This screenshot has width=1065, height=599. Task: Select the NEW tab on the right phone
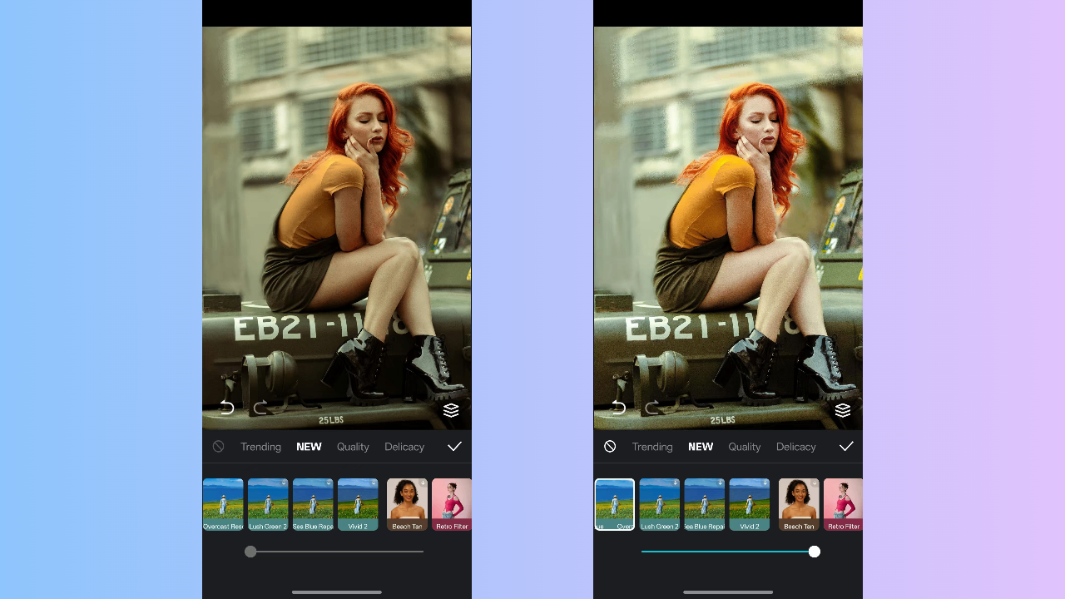tap(701, 447)
